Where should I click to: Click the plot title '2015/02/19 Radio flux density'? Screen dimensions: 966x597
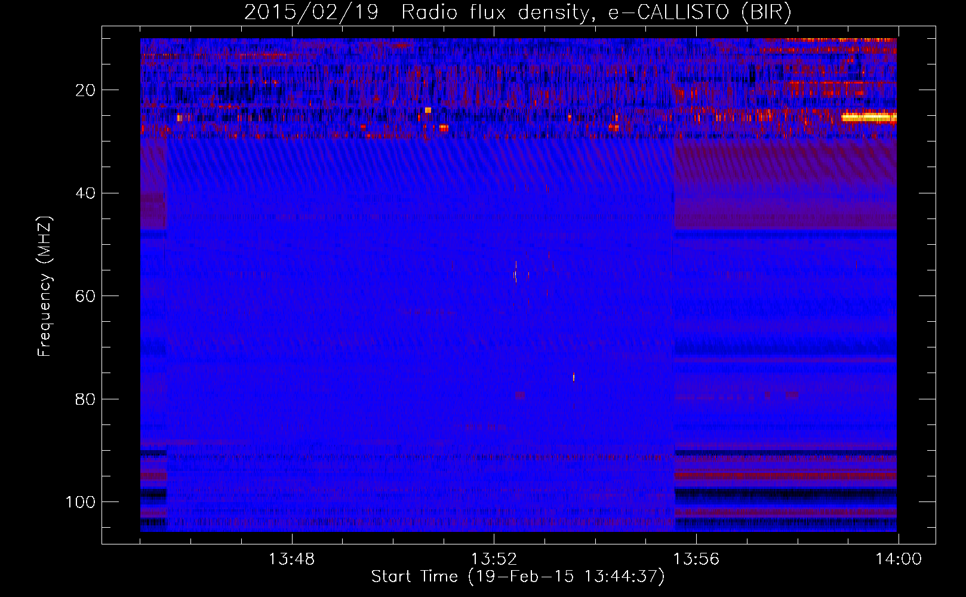518,13
